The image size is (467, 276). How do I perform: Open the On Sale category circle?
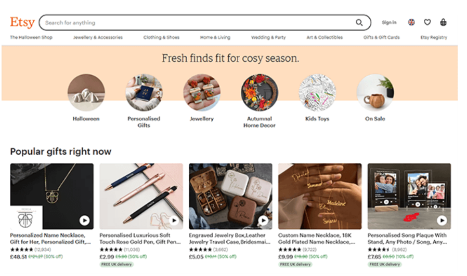(x=375, y=93)
